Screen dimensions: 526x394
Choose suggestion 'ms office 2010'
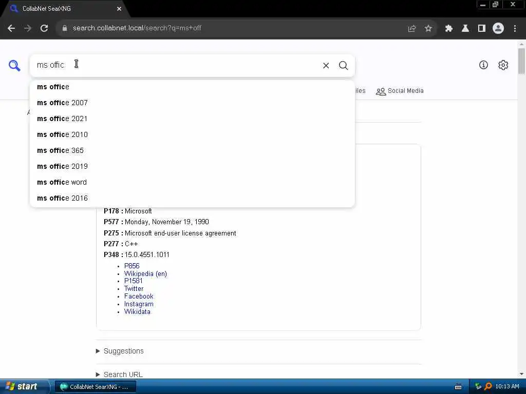coord(192,135)
